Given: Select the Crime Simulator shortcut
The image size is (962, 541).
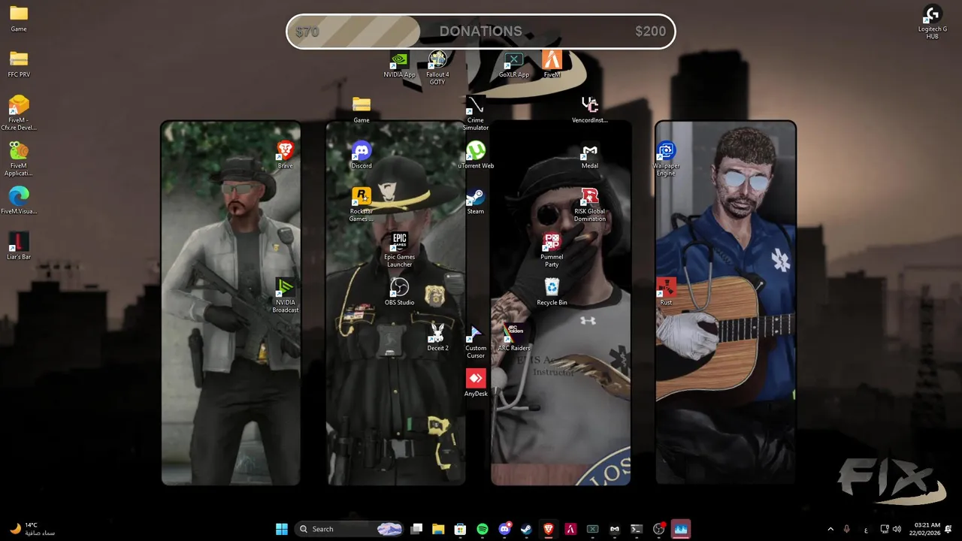Looking at the screenshot, I should click(x=476, y=113).
